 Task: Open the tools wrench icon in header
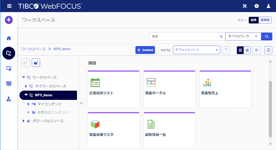click(245, 6)
